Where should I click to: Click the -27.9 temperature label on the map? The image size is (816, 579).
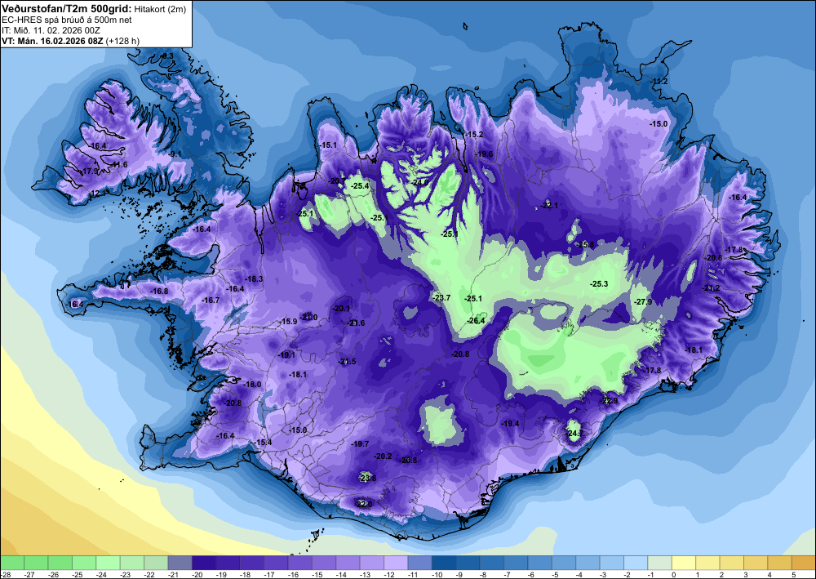point(643,302)
